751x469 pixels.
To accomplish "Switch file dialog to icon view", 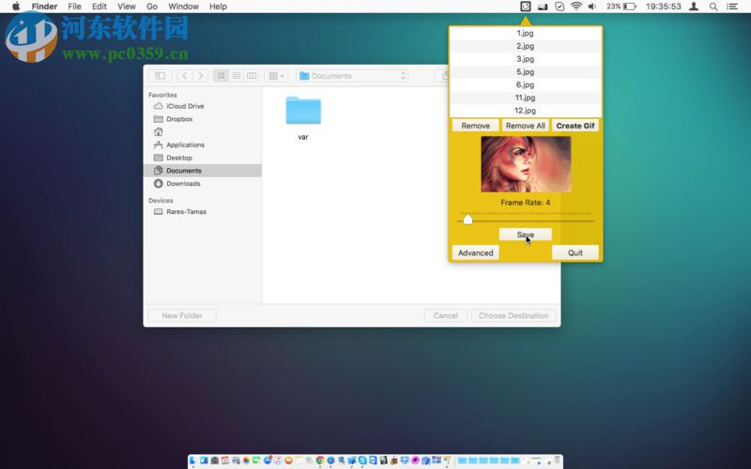I will pos(221,76).
